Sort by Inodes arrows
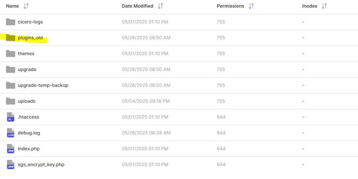The height and width of the screenshot is (179, 358). point(324,6)
